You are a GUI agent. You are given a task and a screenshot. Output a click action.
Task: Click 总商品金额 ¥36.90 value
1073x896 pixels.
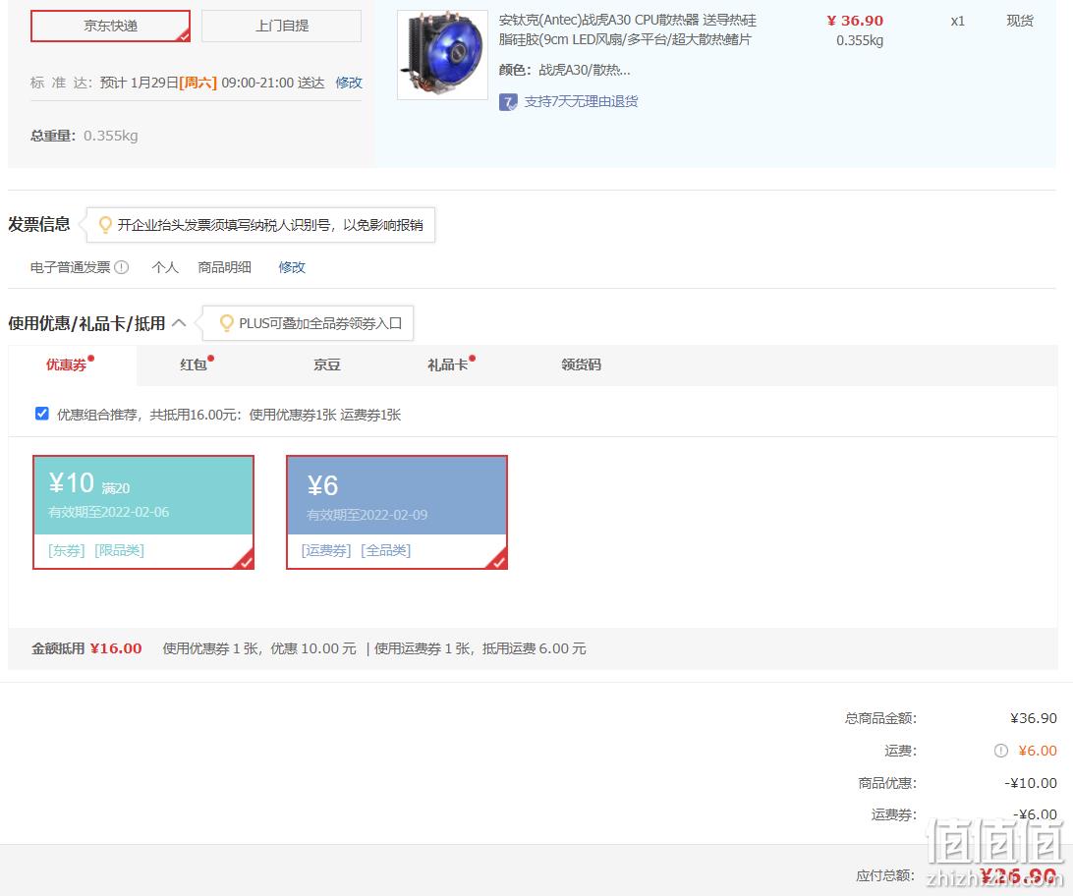coord(1034,718)
